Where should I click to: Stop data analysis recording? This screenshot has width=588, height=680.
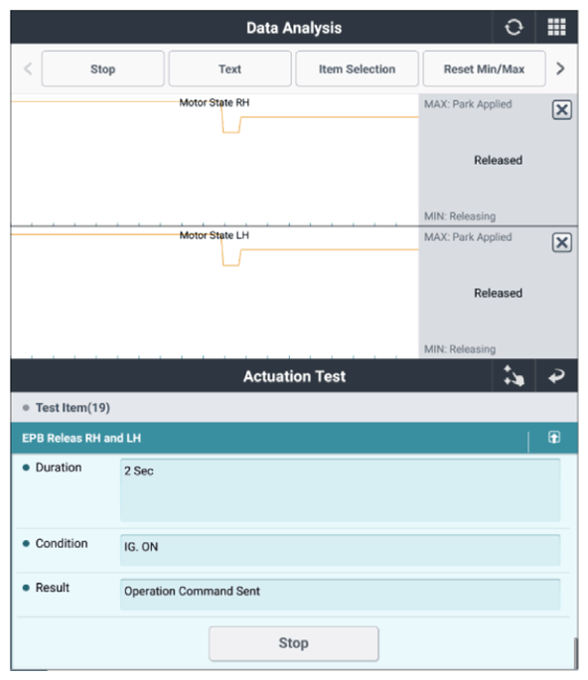point(103,68)
